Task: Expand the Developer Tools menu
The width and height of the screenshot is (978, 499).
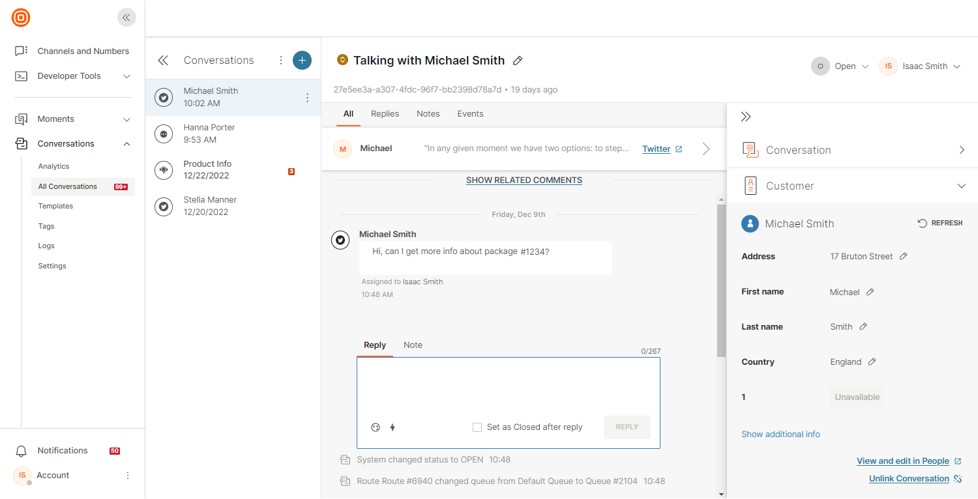Action: (x=126, y=76)
